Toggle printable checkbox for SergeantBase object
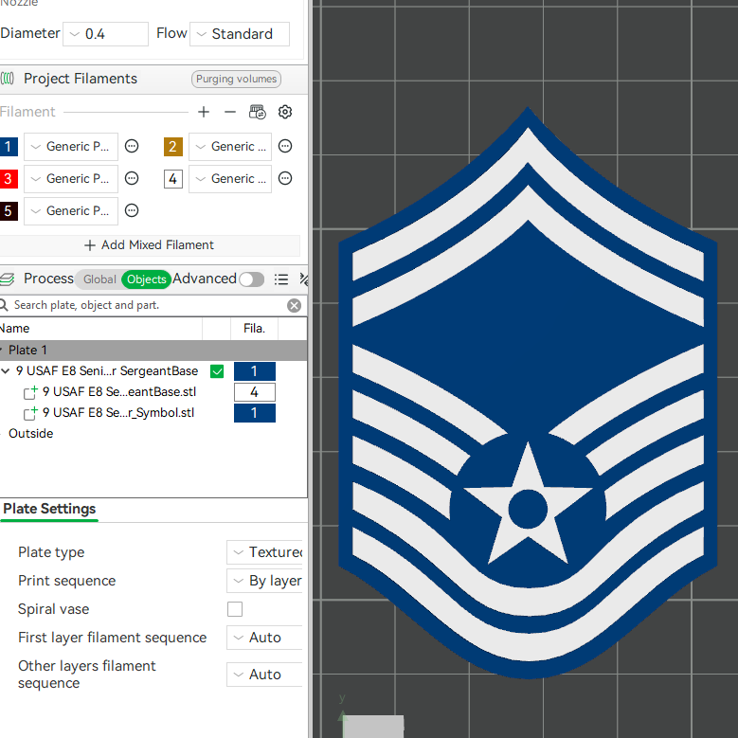 pos(217,371)
